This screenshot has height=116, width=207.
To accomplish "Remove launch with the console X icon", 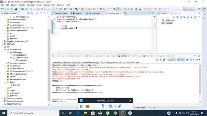I will coord(160,60).
